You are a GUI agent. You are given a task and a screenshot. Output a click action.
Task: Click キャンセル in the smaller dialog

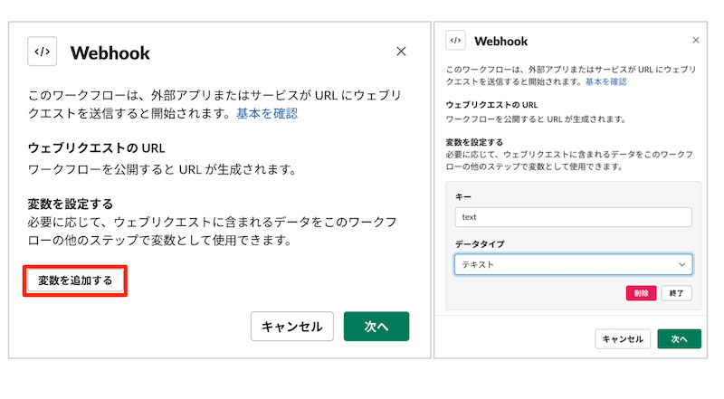point(622,339)
